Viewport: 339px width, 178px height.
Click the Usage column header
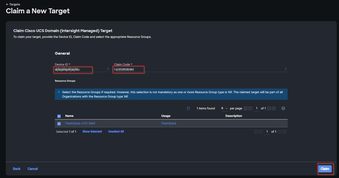coord(166,116)
